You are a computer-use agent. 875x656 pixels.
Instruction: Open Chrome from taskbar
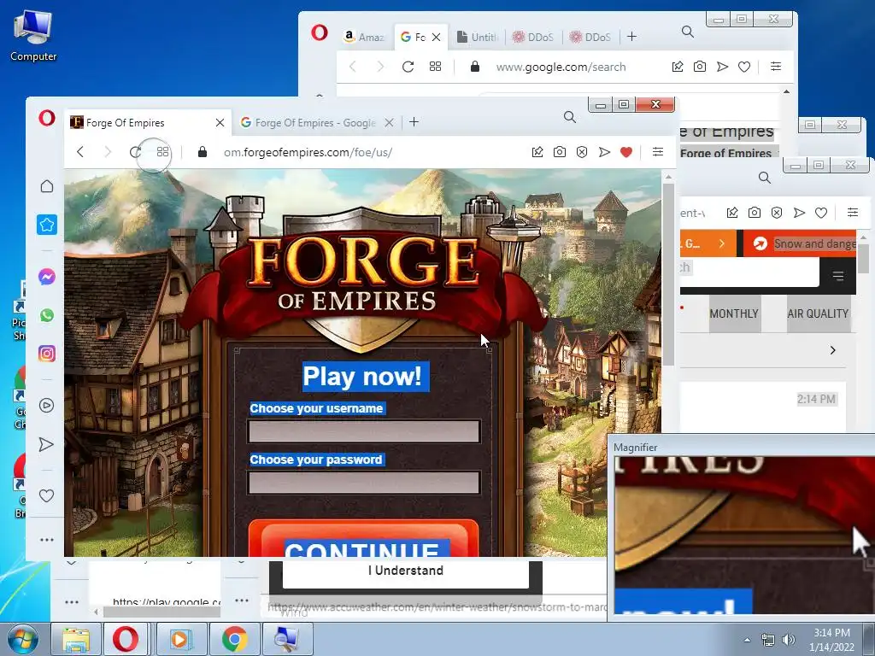(234, 639)
